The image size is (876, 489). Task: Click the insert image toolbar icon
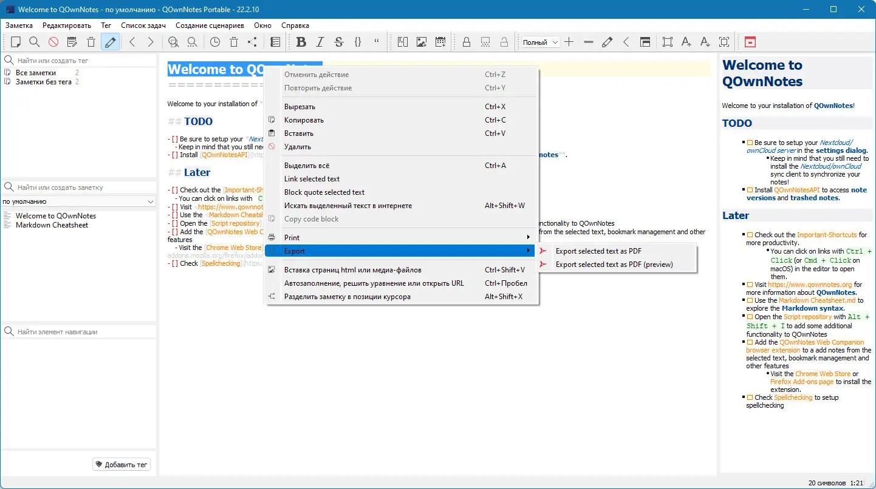(422, 42)
